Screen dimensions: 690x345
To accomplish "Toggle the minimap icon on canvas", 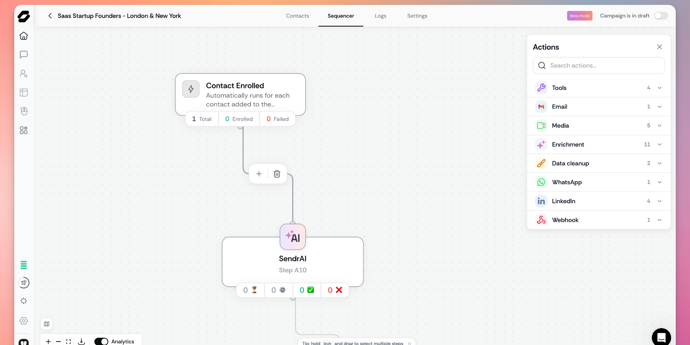I will point(47,324).
